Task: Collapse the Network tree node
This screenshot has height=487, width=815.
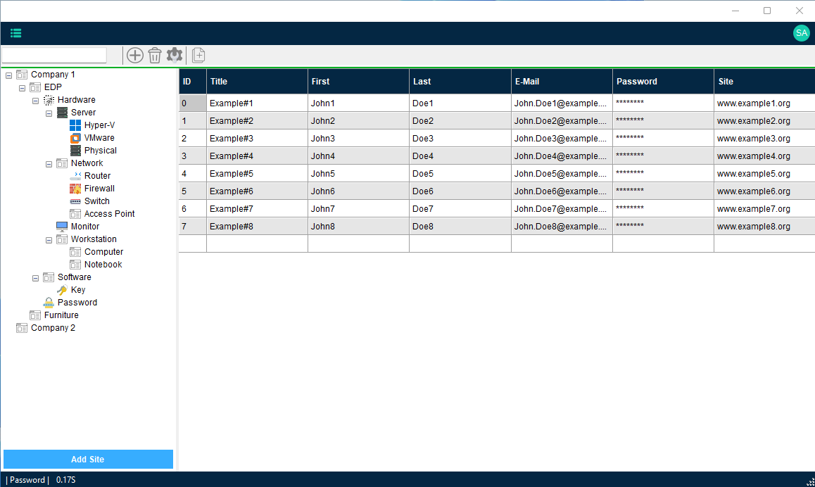Action: tap(49, 164)
